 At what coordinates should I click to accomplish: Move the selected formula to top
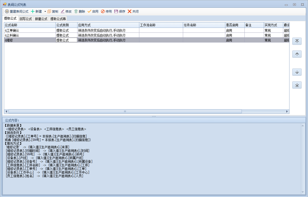click(297, 41)
